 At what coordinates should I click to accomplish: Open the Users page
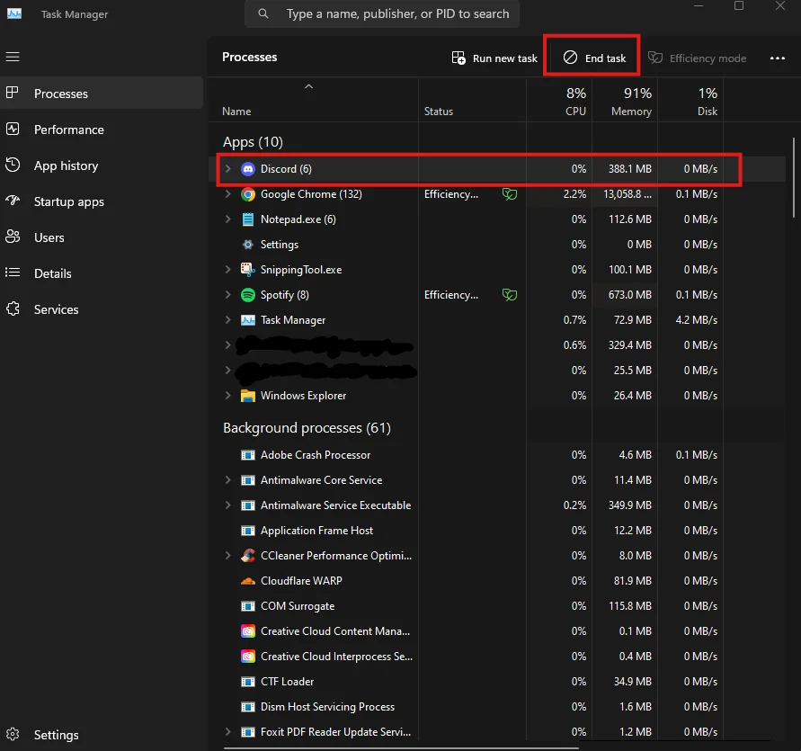102,237
